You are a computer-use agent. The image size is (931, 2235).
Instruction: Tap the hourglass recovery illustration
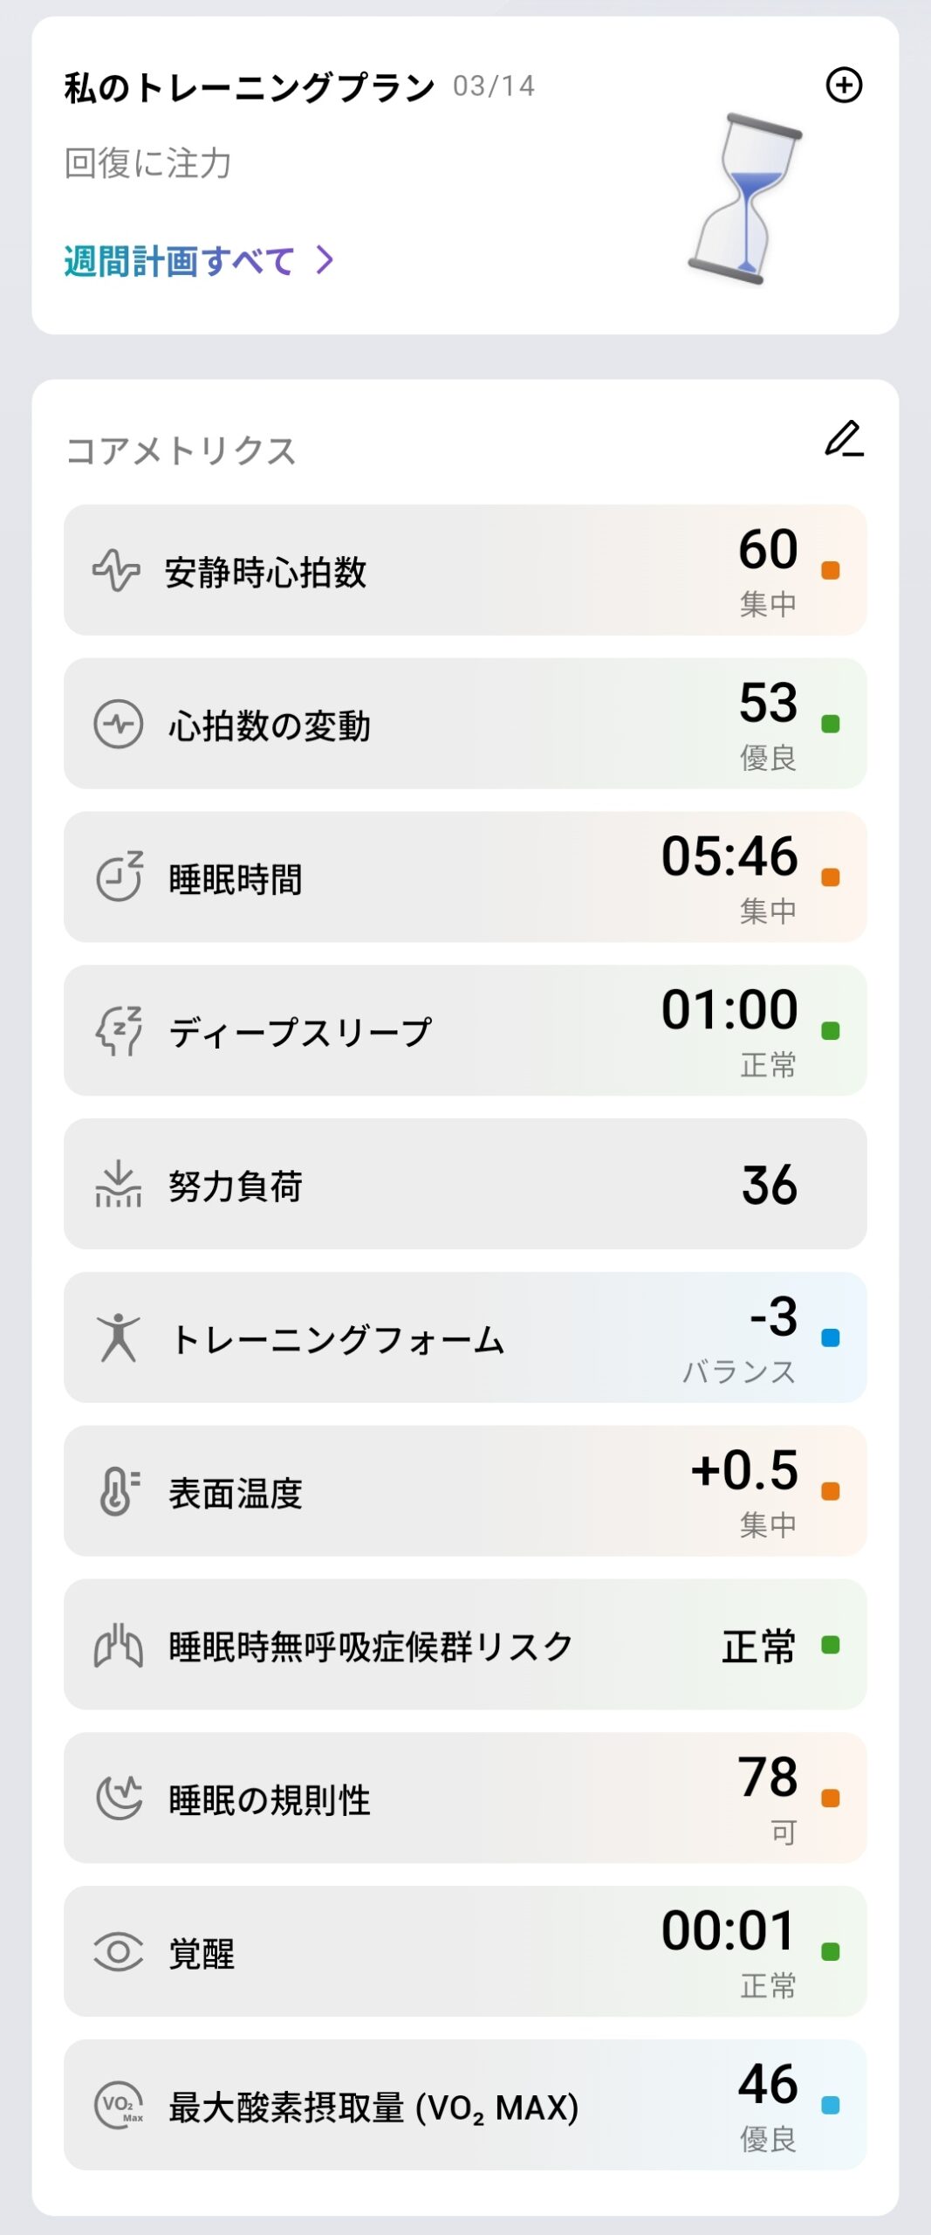pos(744,199)
